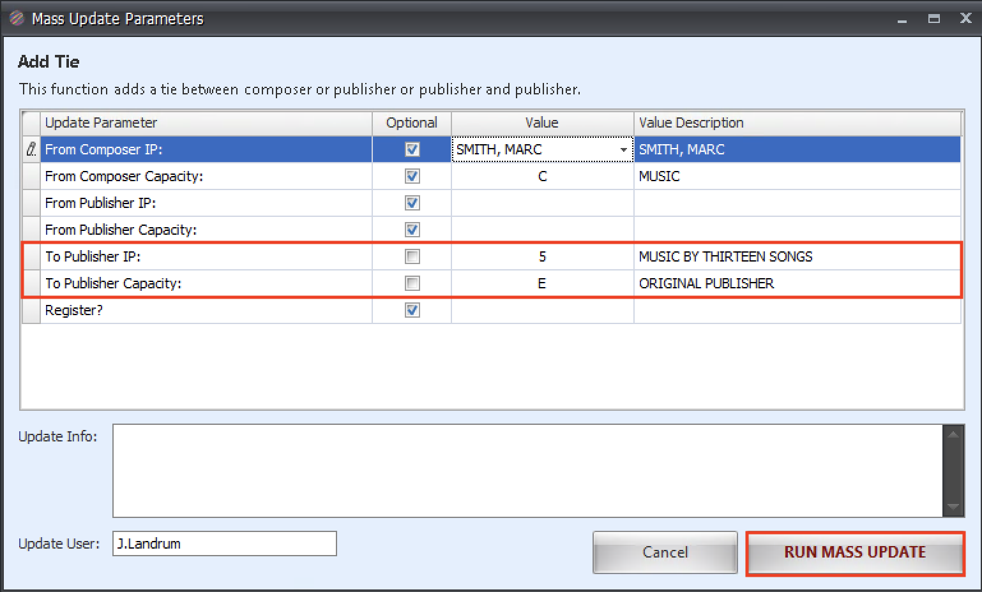Click the Cancel button
This screenshot has height=592, width=982.
[665, 552]
